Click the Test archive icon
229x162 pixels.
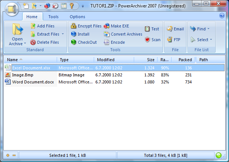147,29
